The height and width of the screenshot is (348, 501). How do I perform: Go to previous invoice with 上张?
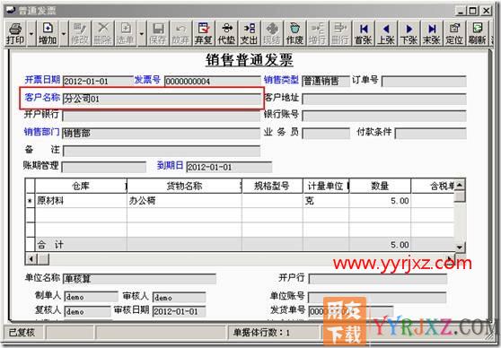(386, 33)
